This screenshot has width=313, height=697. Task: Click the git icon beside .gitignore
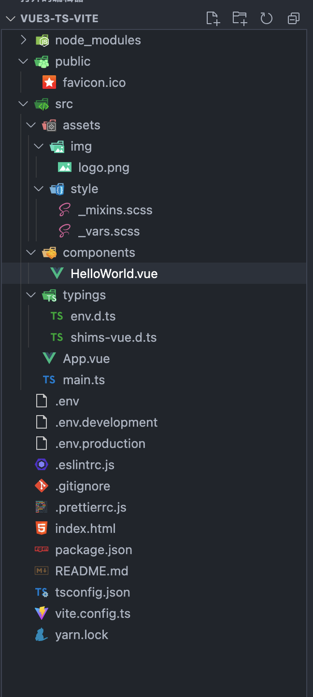coord(42,486)
